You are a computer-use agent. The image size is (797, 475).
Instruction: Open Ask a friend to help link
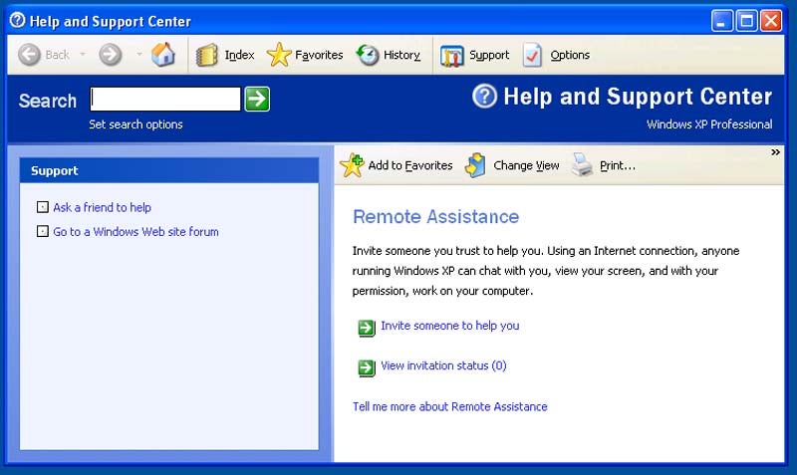click(x=103, y=207)
